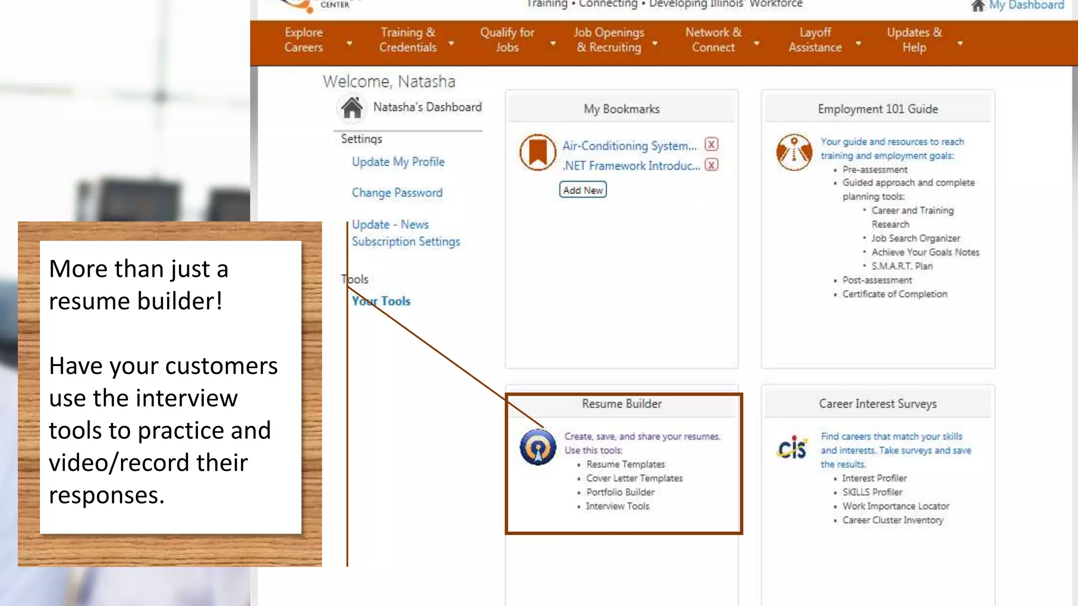Open the Employment 101 Guide road icon
The width and height of the screenshot is (1078, 606).
794,152
